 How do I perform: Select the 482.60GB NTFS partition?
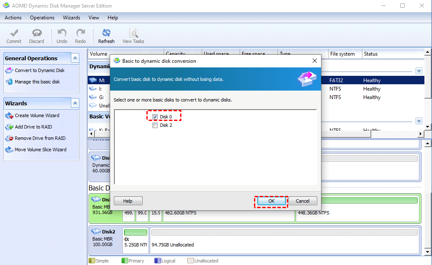[x=229, y=216]
